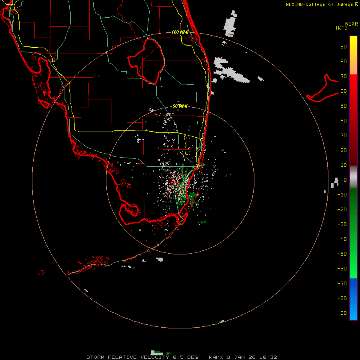
Task: Click the -60 value on velocity scale
Action: pyautogui.click(x=342, y=269)
